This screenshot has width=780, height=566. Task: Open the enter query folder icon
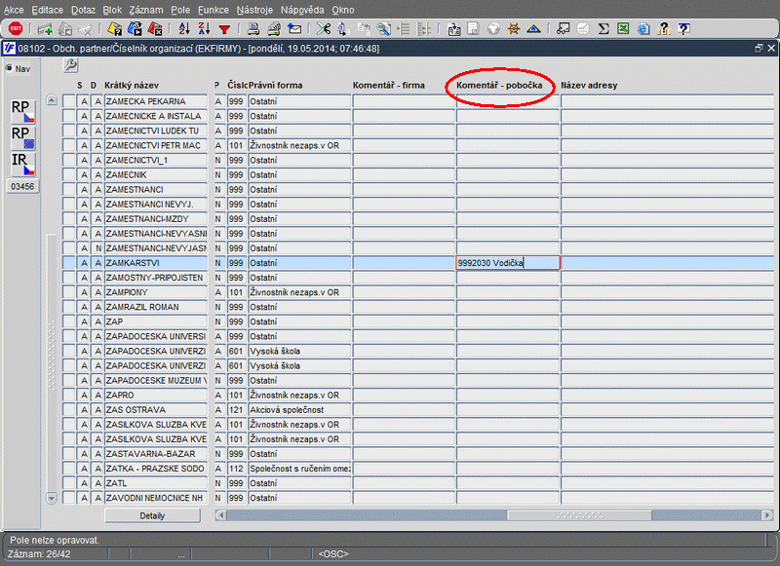[114, 29]
